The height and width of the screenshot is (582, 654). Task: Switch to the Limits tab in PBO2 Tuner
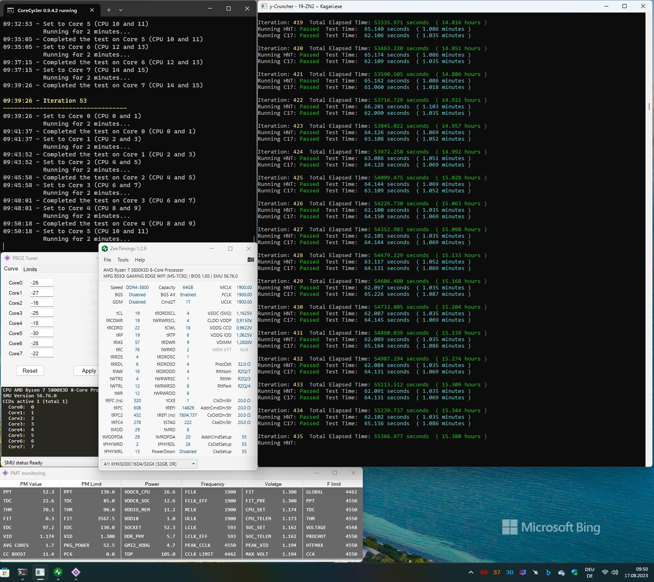click(x=30, y=269)
